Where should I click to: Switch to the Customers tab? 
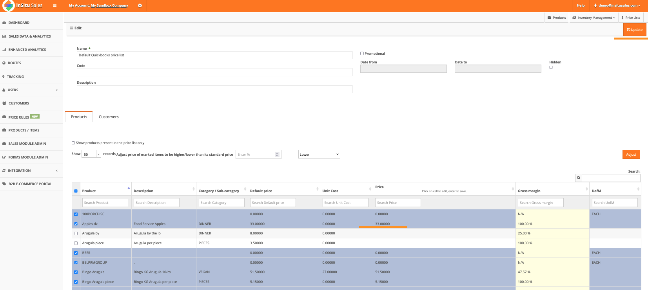pyautogui.click(x=109, y=117)
